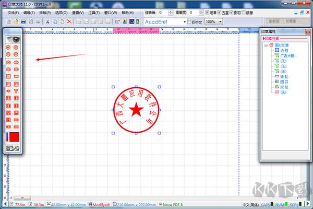Click the scissors cut icon in the toolbar
Viewport: 313px width, 209px height.
tap(47, 21)
